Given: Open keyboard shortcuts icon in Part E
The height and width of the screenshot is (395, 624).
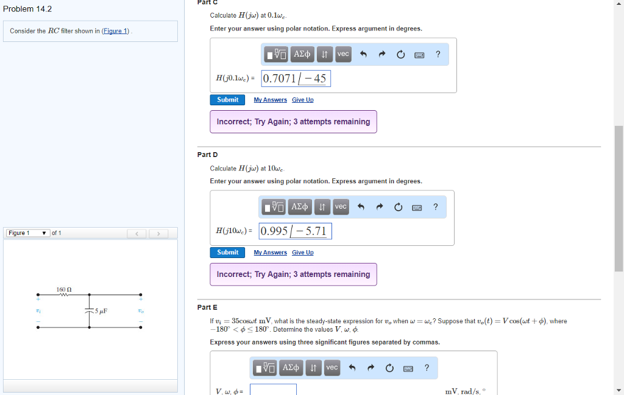Looking at the screenshot, I should click(408, 368).
